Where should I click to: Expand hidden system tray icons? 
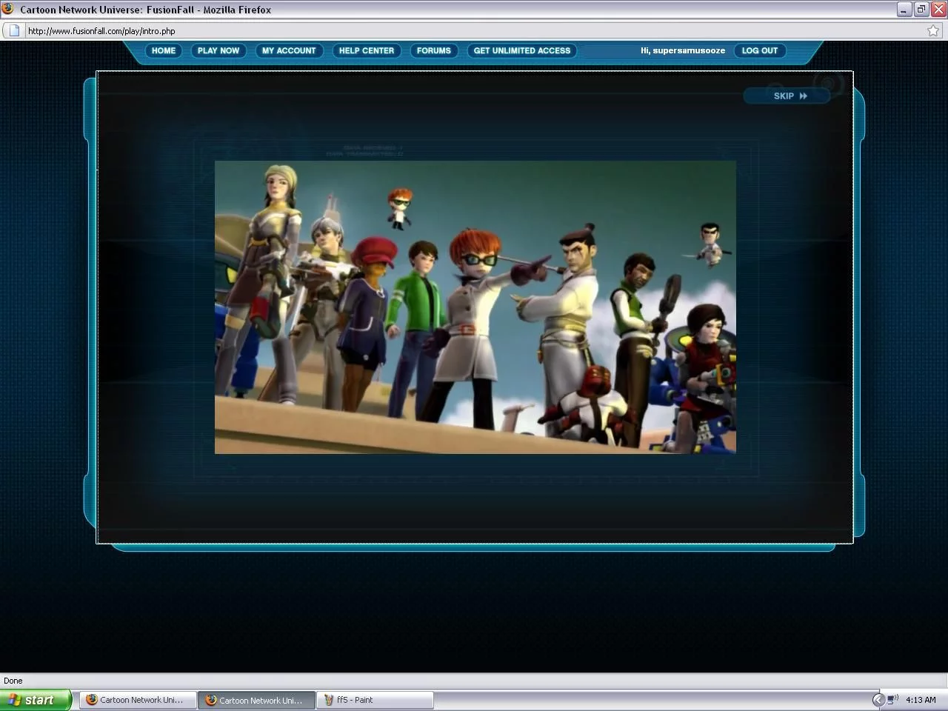878,700
